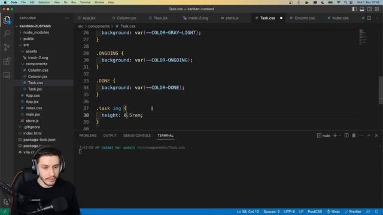The image size is (383, 215).
Task: Kill terminal with trash icon
Action: pos(354,136)
